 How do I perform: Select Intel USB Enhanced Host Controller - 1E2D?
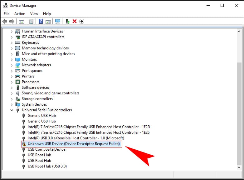point(89,127)
